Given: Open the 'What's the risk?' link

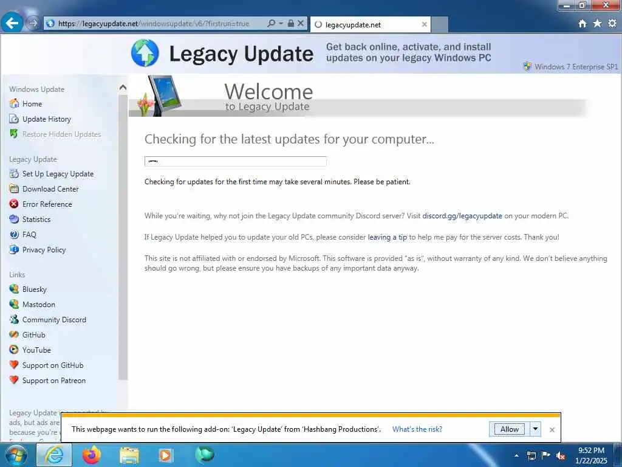Looking at the screenshot, I should pyautogui.click(x=417, y=429).
